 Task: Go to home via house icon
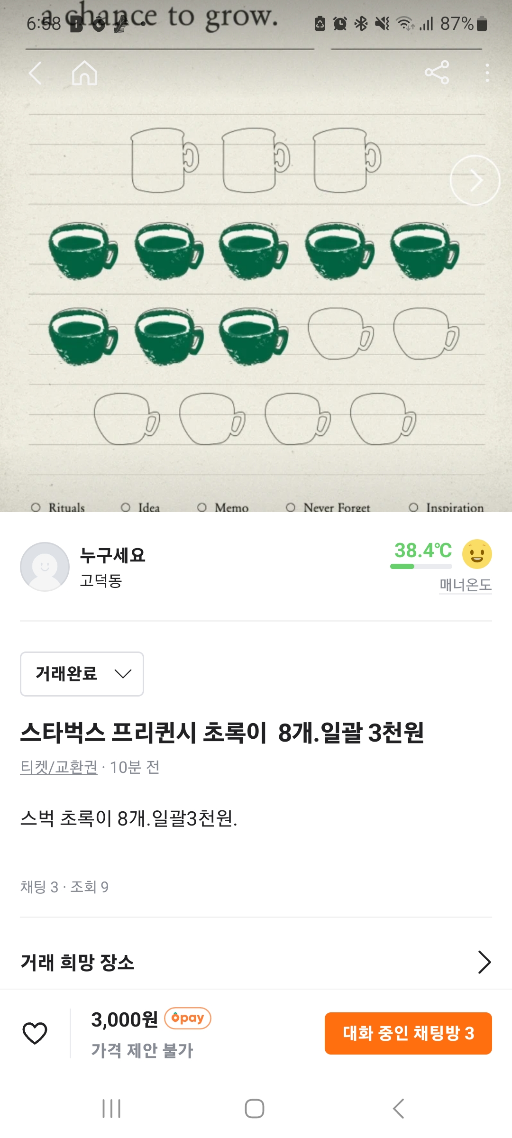tap(84, 73)
